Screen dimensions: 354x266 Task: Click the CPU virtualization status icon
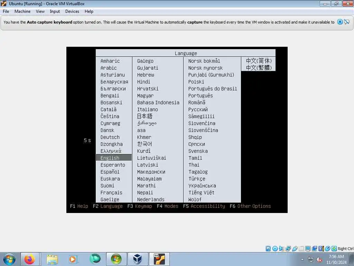tap(321, 249)
